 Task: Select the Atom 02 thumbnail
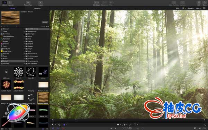(x=31, y=72)
